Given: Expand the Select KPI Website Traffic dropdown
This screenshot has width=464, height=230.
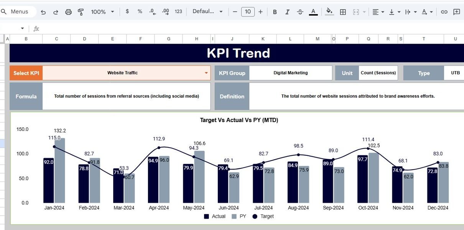Looking at the screenshot, I should pos(206,73).
